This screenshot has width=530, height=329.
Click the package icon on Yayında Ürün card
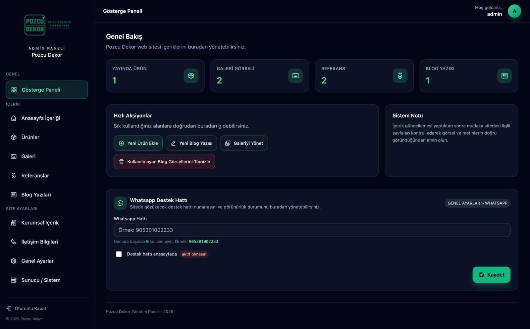[x=191, y=76]
